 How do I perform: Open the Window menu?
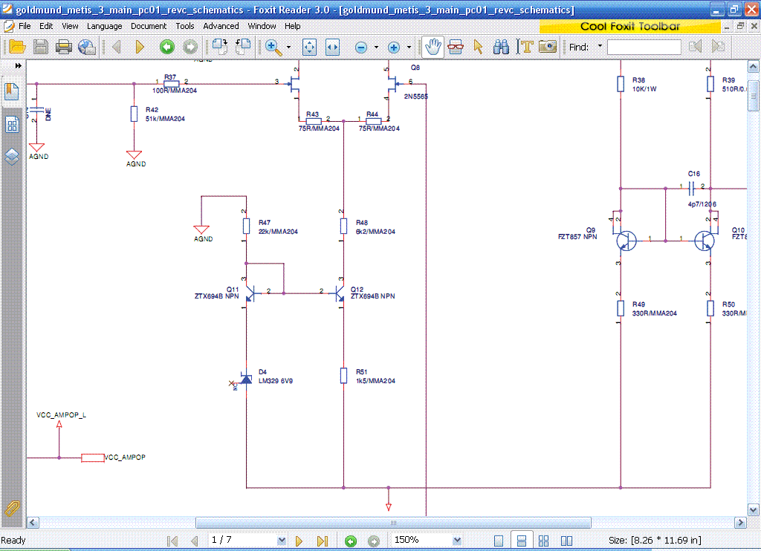262,26
